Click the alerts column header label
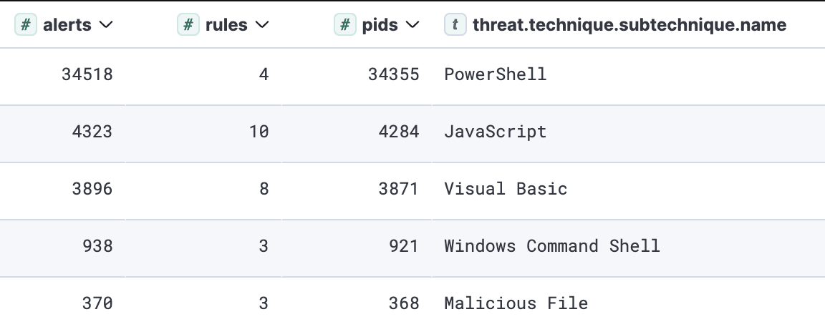Screen dimensions: 825x332 (x=67, y=25)
